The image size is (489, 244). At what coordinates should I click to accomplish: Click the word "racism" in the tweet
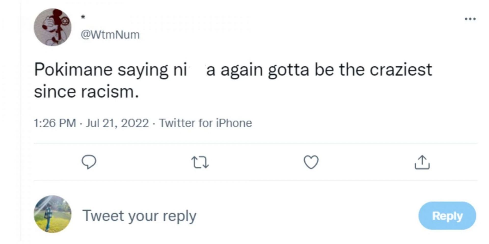[108, 91]
